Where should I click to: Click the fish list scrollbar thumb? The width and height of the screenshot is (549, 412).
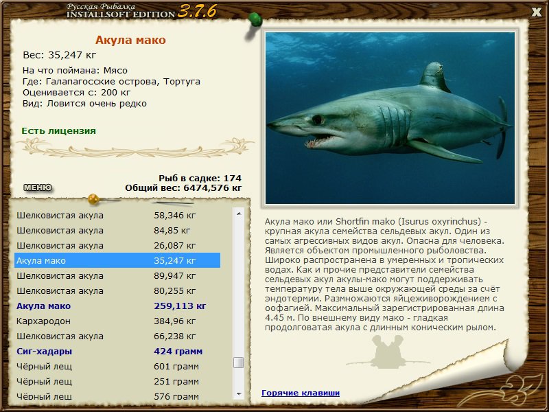[x=239, y=363]
